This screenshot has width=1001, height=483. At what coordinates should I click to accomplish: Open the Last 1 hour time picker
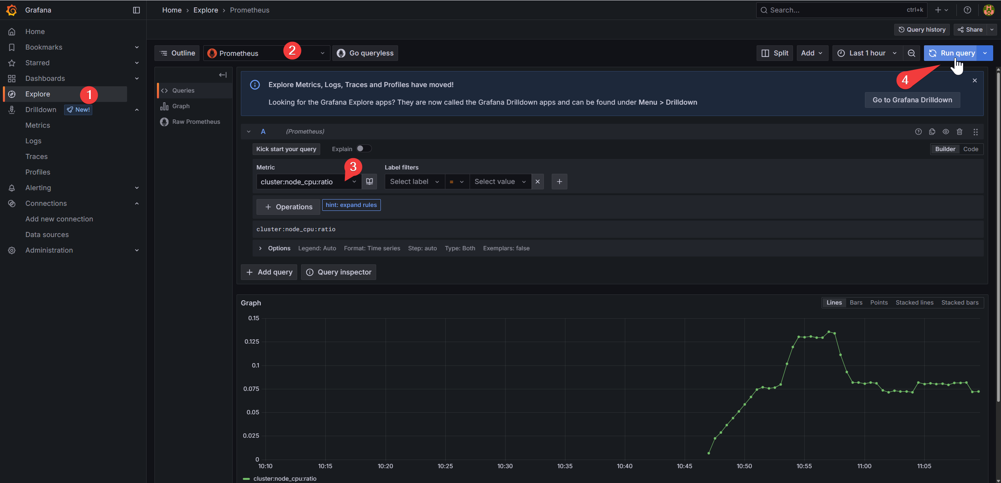coord(867,53)
